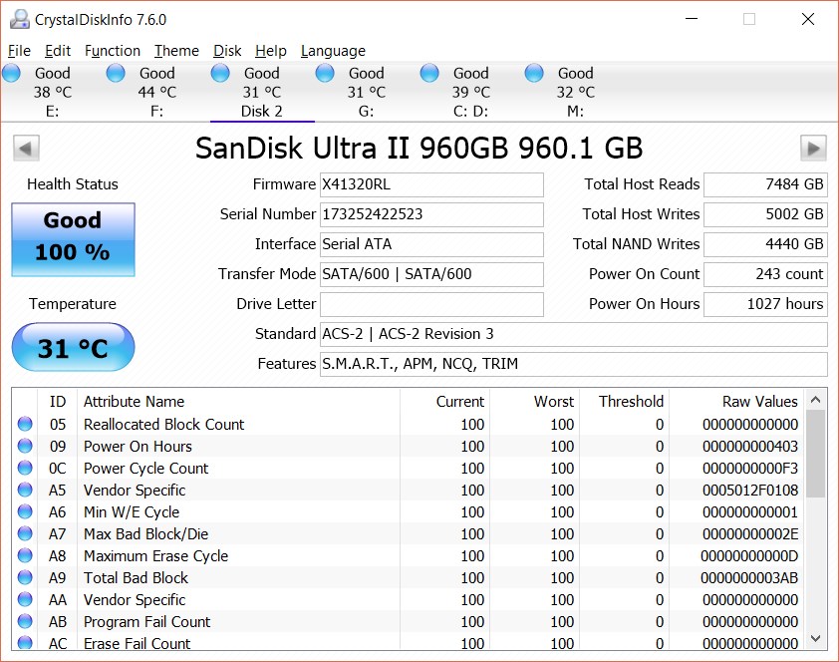Image resolution: width=839 pixels, height=662 pixels.
Task: Click status dot of Power On Hours row
Action: coord(25,446)
